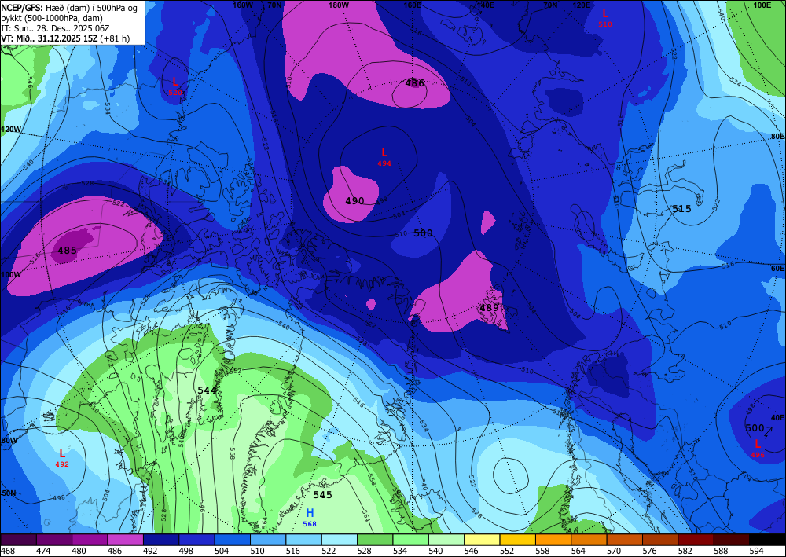Click the 485 thickness minimum label

[67, 251]
